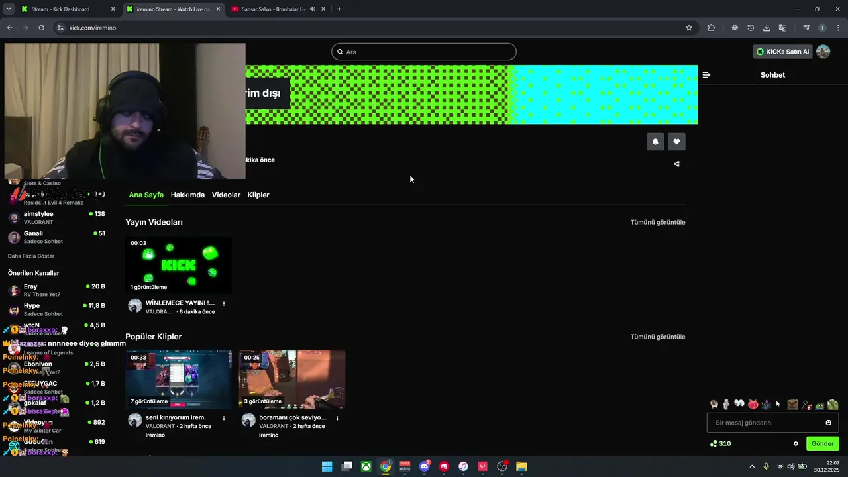This screenshot has width=848, height=477.
Task: Open Discord from the taskbar
Action: 425,466
